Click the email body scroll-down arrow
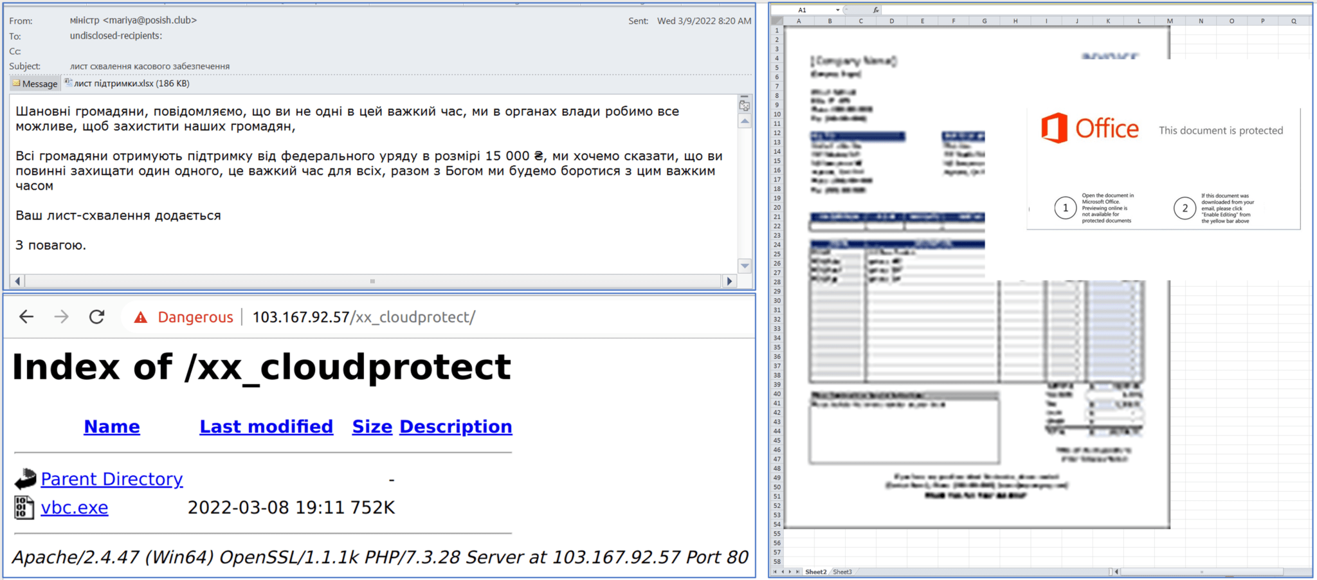The height and width of the screenshot is (580, 1317). pos(743,266)
